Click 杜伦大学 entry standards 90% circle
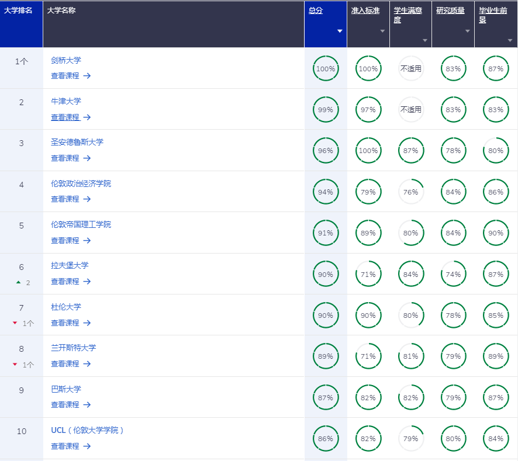This screenshot has height=461, width=518. (x=368, y=316)
